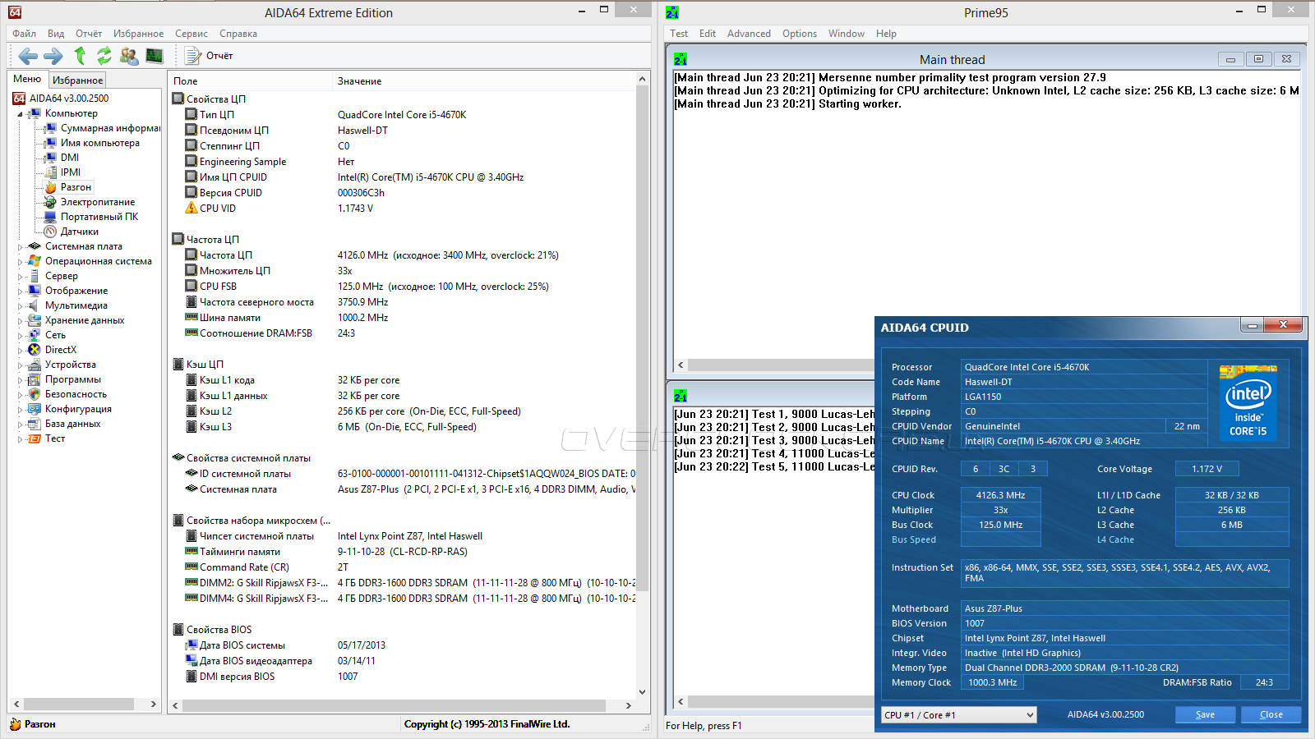1315x739 pixels.
Task: Open the Вид menu in AIDA64
Action: 56,34
